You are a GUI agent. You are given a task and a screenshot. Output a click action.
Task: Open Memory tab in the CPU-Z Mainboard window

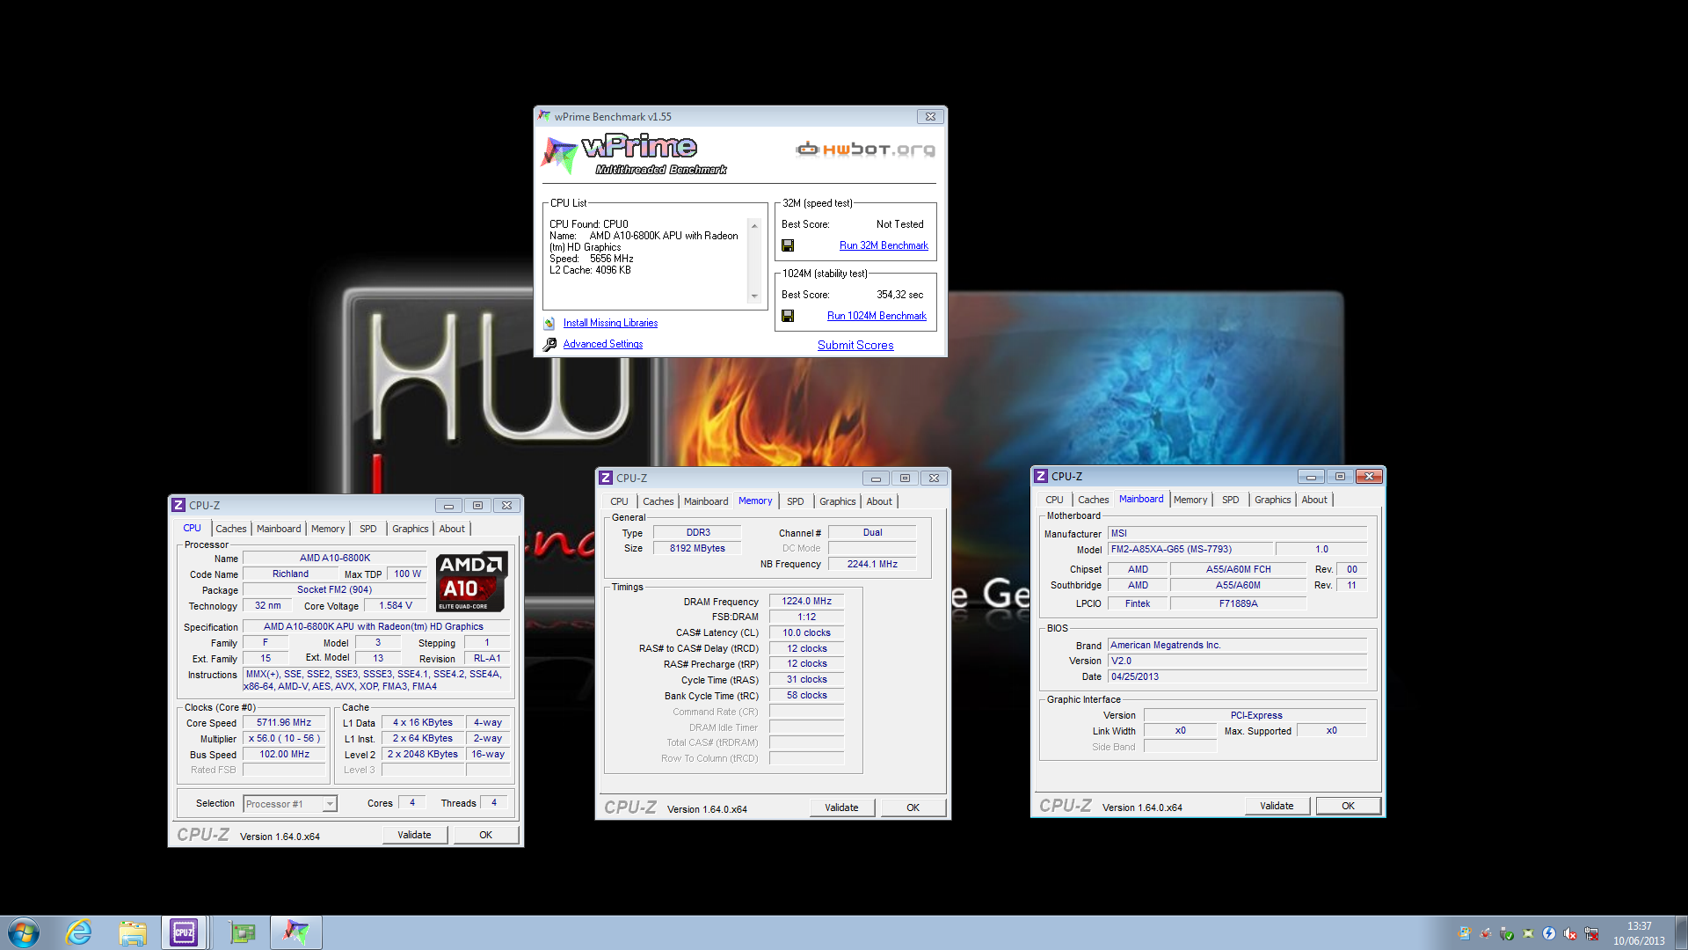(x=1190, y=500)
